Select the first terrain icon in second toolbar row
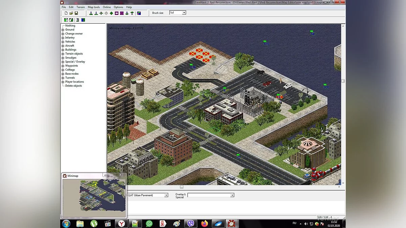 tap(66, 20)
